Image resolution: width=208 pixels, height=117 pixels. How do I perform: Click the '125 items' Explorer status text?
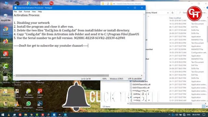106,107
